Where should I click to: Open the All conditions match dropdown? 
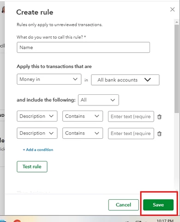coord(98,100)
